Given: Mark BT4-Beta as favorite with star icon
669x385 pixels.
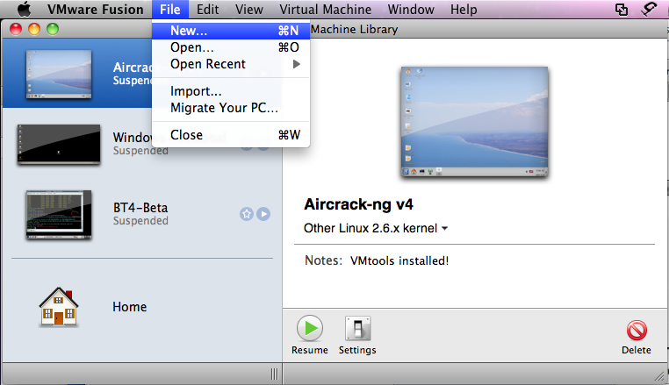Looking at the screenshot, I should point(247,214).
